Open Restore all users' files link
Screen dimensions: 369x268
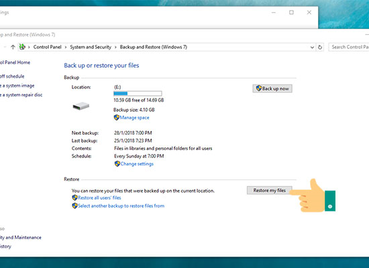pyautogui.click(x=99, y=198)
